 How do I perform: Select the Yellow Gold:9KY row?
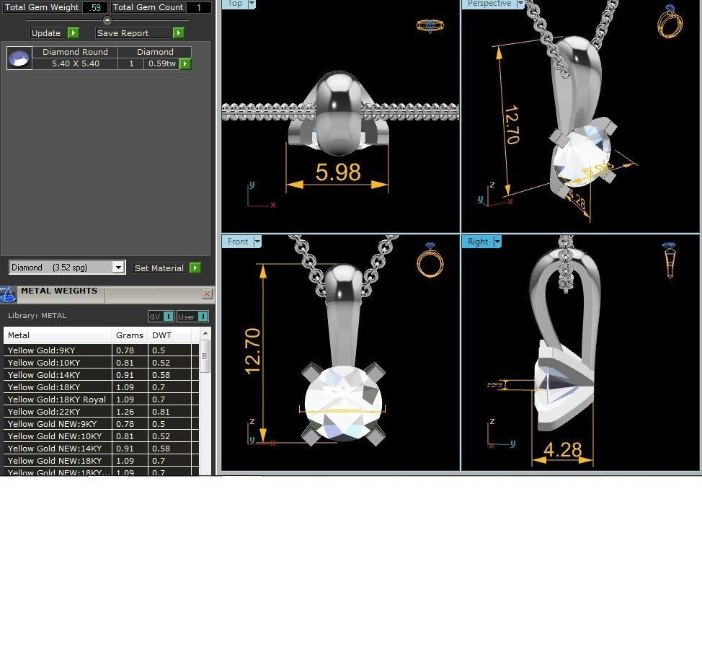coord(101,350)
